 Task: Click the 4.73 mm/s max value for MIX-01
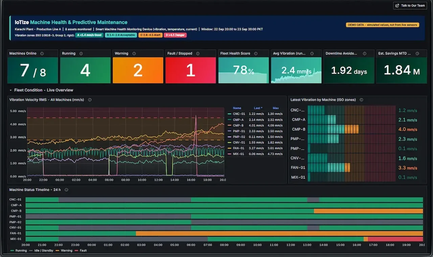pos(275,154)
